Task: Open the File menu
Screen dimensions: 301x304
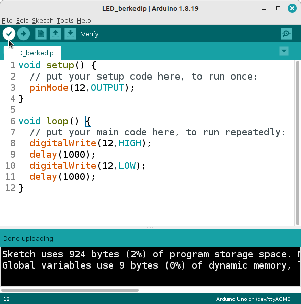Action: (7, 21)
